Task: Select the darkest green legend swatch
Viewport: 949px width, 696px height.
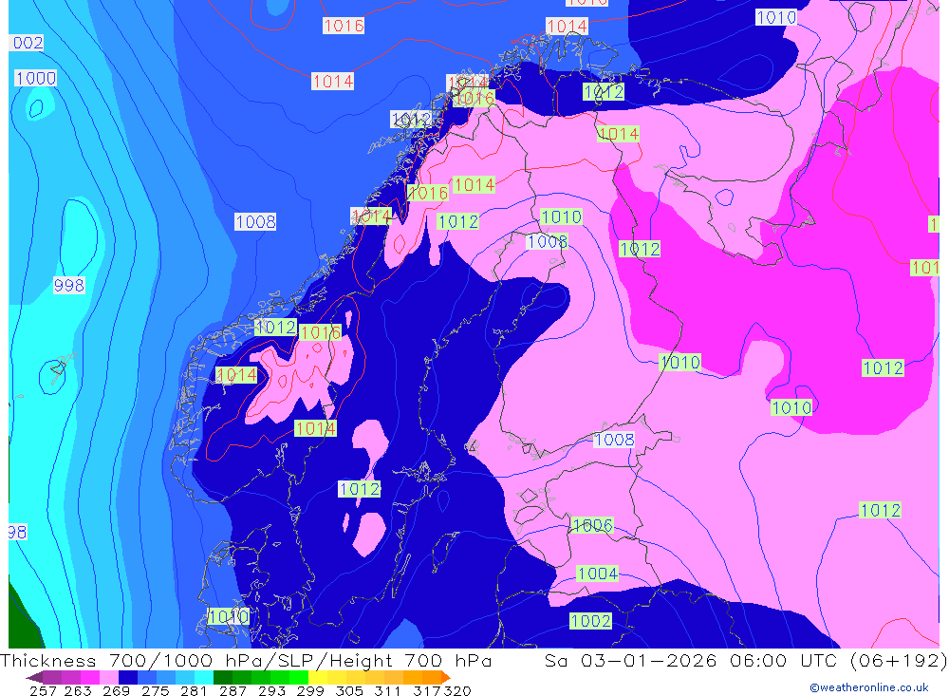Action: click(223, 677)
